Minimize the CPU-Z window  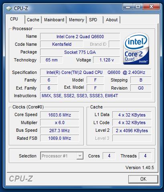[128, 6]
